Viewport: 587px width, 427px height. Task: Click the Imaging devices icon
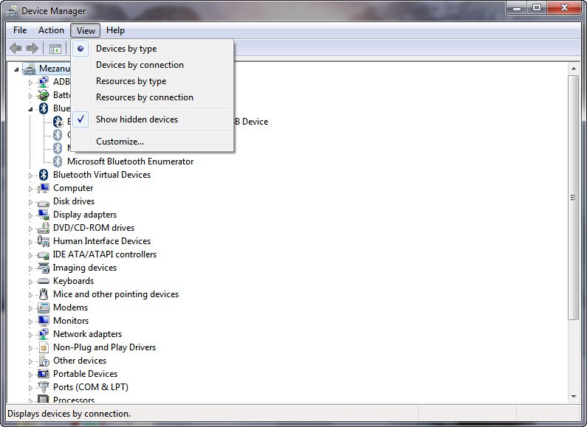(44, 268)
